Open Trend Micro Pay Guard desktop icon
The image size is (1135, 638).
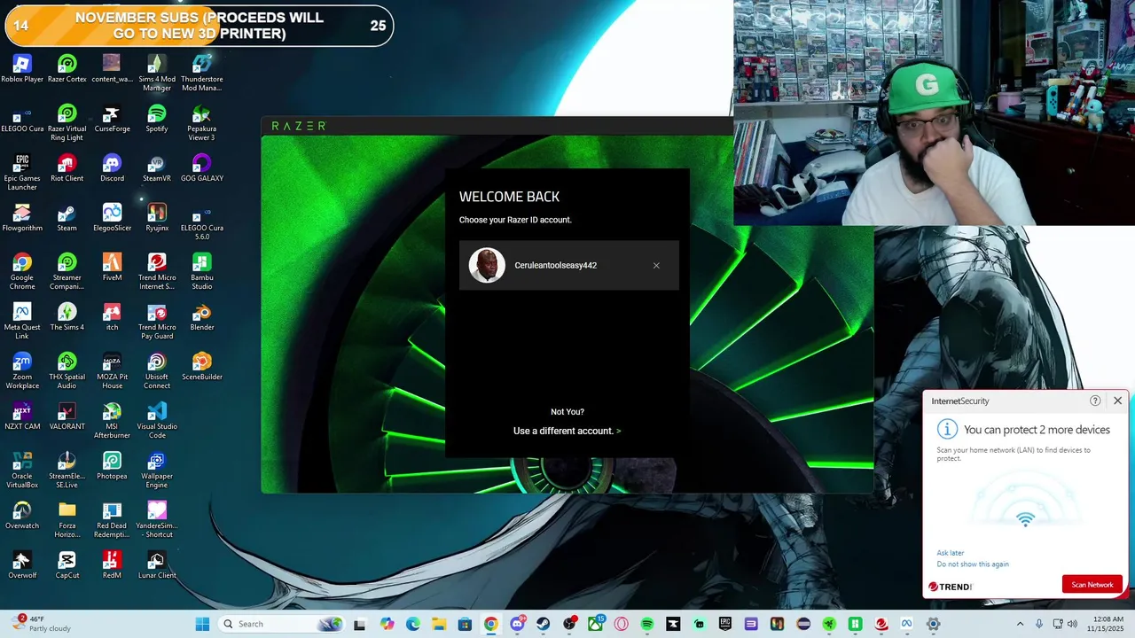(x=157, y=321)
